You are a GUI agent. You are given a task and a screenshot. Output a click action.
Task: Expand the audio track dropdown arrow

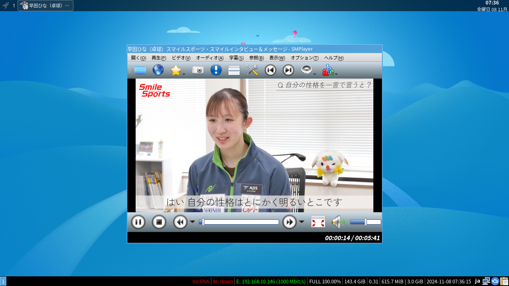pyautogui.click(x=315, y=74)
